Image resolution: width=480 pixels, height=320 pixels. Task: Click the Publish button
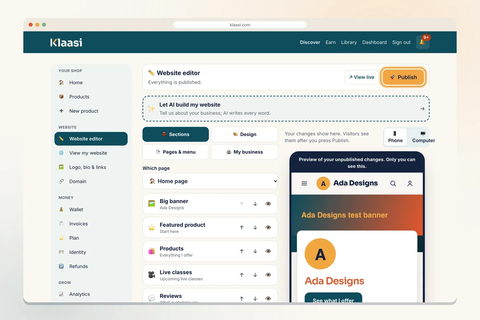[403, 77]
